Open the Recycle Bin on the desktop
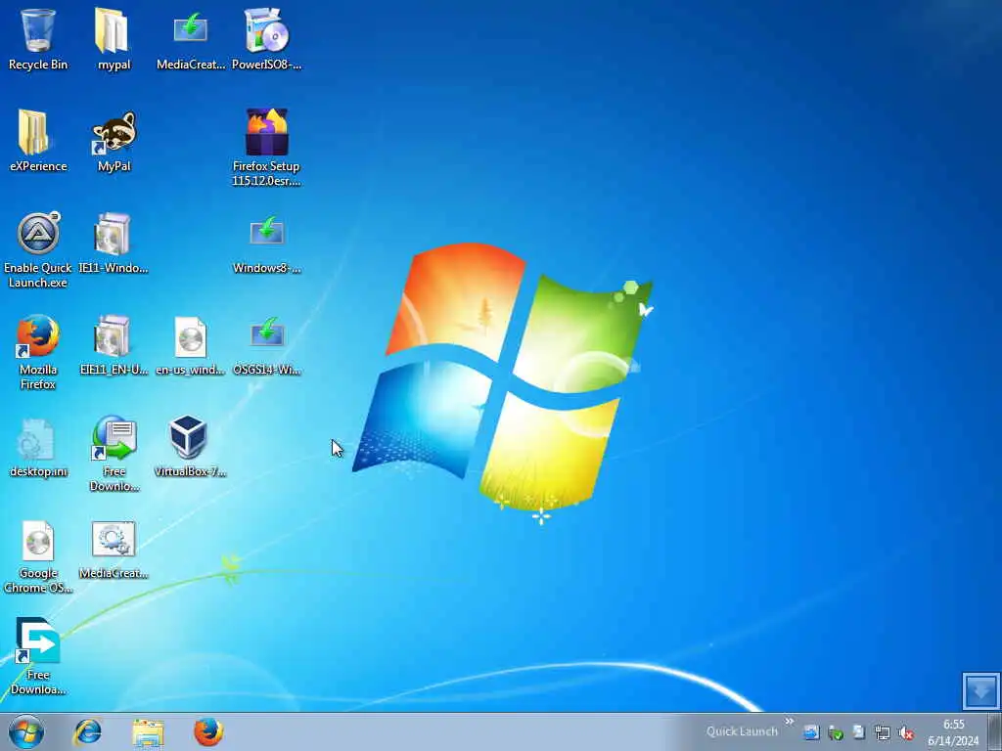This screenshot has height=751, width=1002. tap(38, 38)
